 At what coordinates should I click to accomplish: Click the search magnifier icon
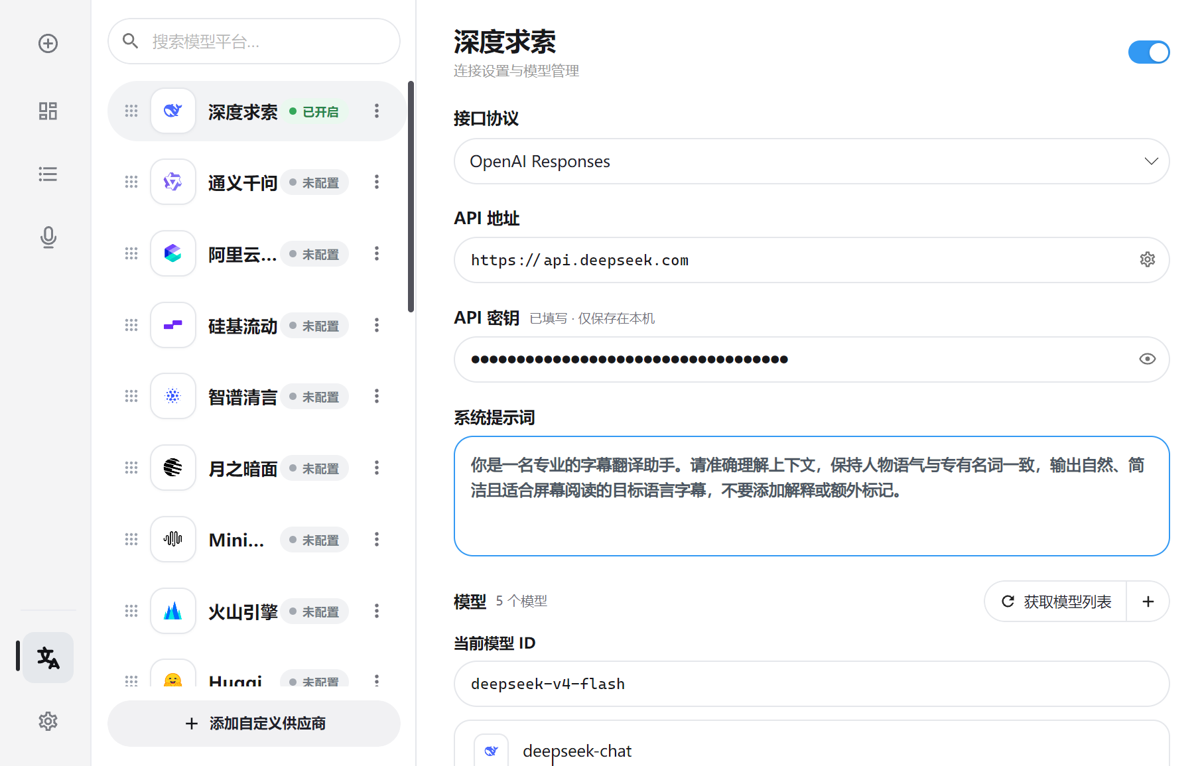pos(130,41)
